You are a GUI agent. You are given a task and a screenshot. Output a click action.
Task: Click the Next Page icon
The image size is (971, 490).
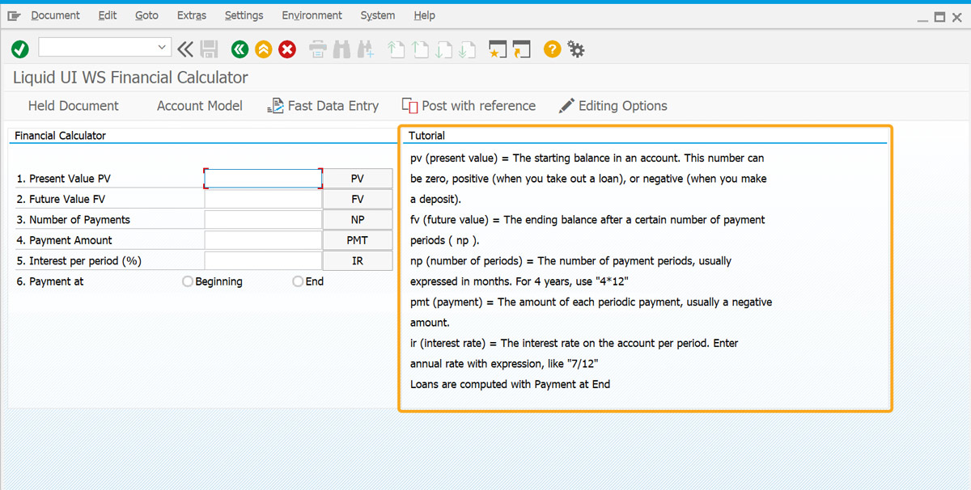click(x=443, y=49)
